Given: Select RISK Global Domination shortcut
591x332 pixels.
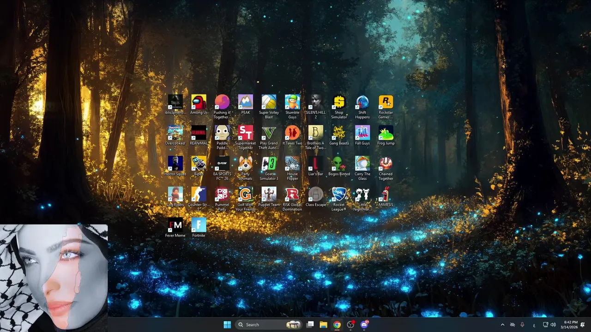Looking at the screenshot, I should pos(292,200).
